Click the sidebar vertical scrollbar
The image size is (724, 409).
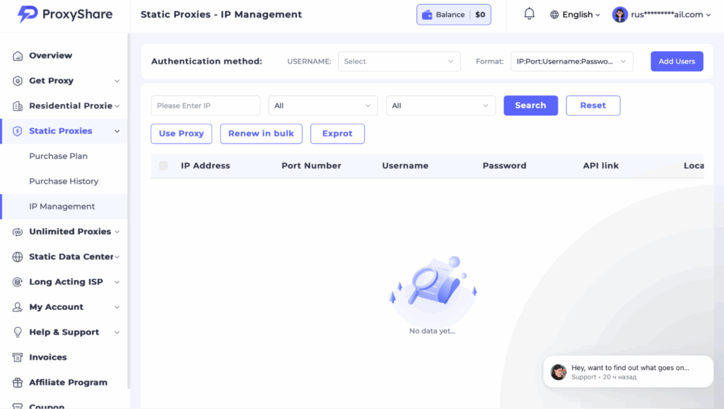coord(129,211)
